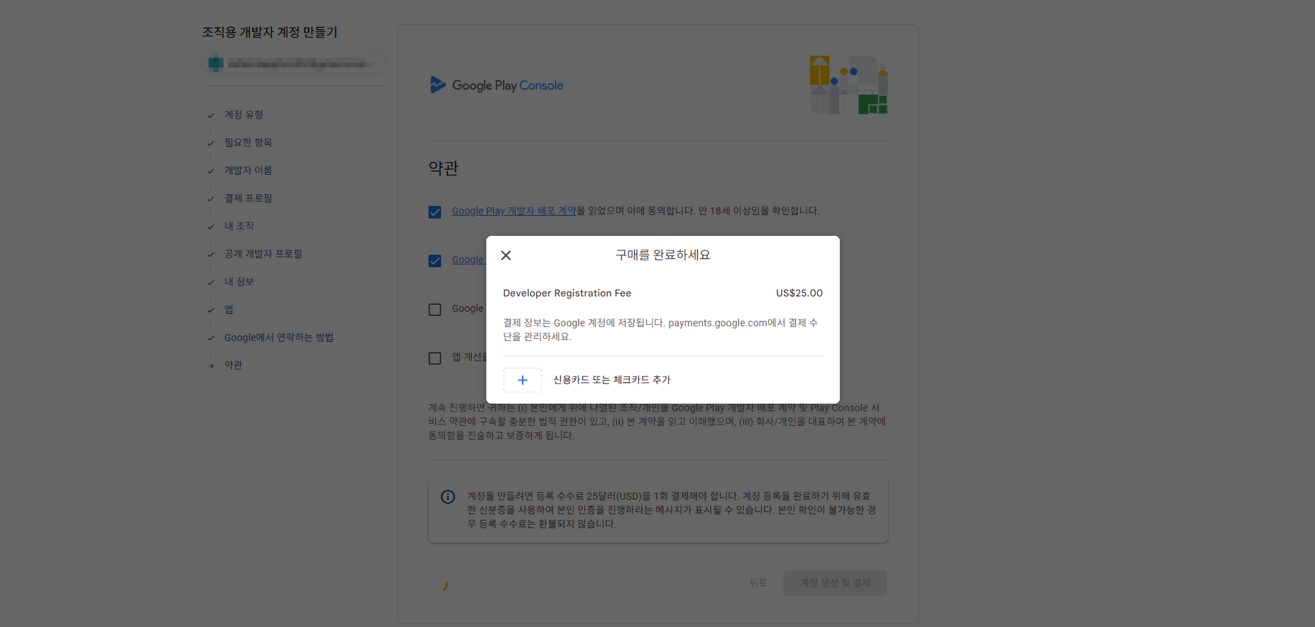Click the 계정 생성 및 결제 button
This screenshot has height=627, width=1315.
(x=835, y=583)
